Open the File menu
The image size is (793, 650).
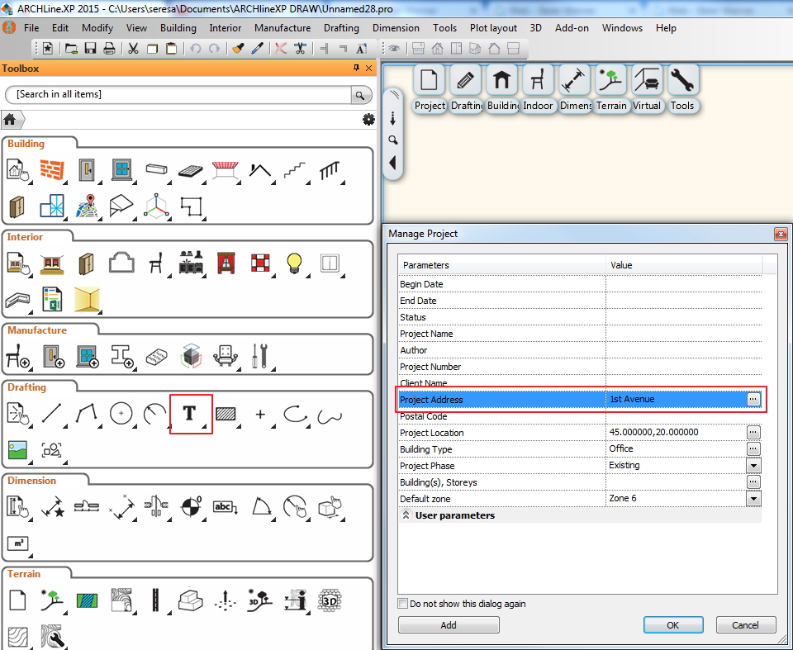(x=31, y=28)
